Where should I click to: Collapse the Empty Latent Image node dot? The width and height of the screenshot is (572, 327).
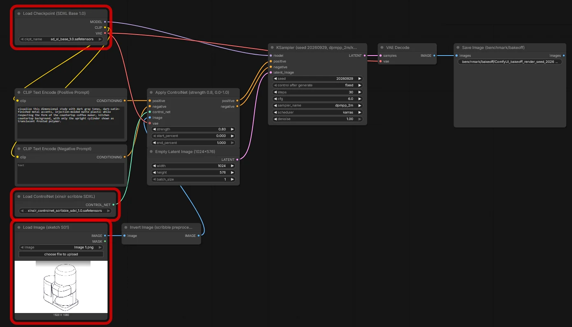[151, 152]
